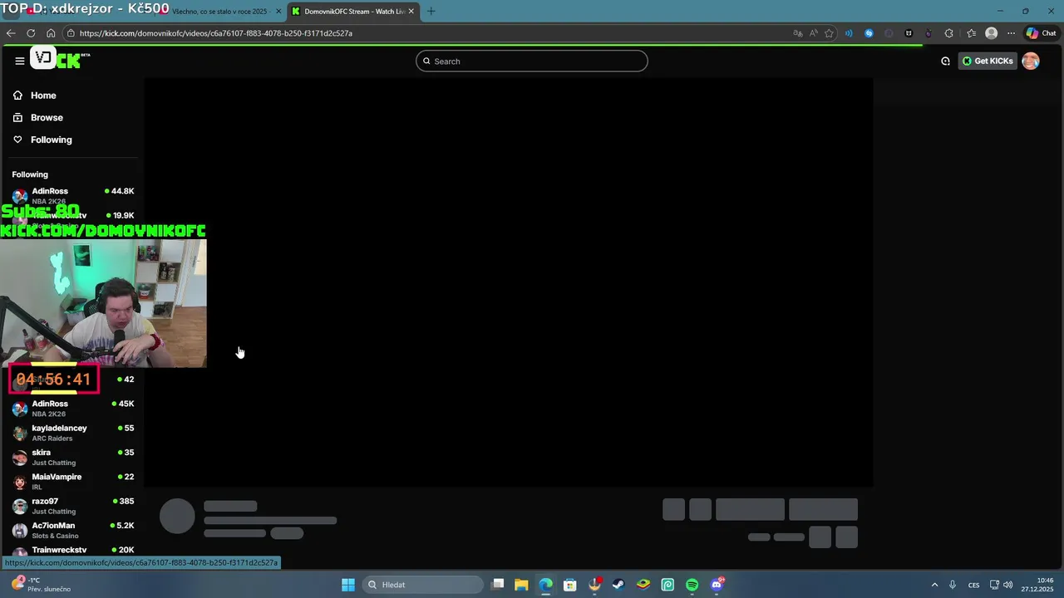Click the Following section heading text
This screenshot has height=598, width=1064.
click(30, 174)
